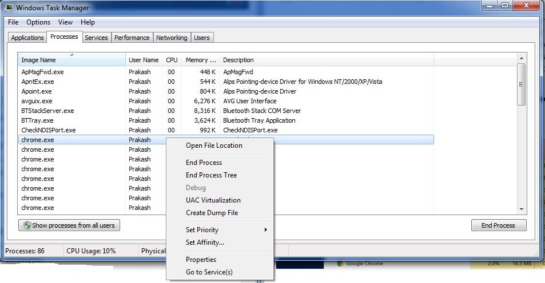Switch to the Applications tab
Viewport: 545px width, 283px height.
pyautogui.click(x=27, y=38)
